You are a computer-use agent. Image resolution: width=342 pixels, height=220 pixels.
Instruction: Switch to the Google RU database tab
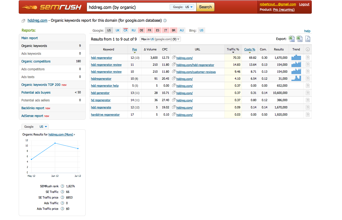[134, 30]
